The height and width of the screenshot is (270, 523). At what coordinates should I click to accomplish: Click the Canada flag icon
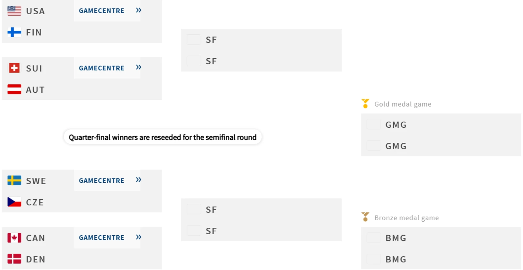(x=14, y=238)
